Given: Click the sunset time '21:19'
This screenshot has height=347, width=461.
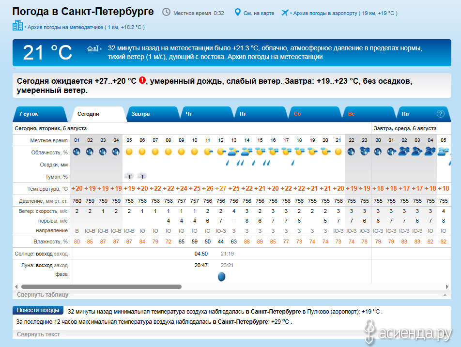Looking at the screenshot, I should click(x=227, y=254).
